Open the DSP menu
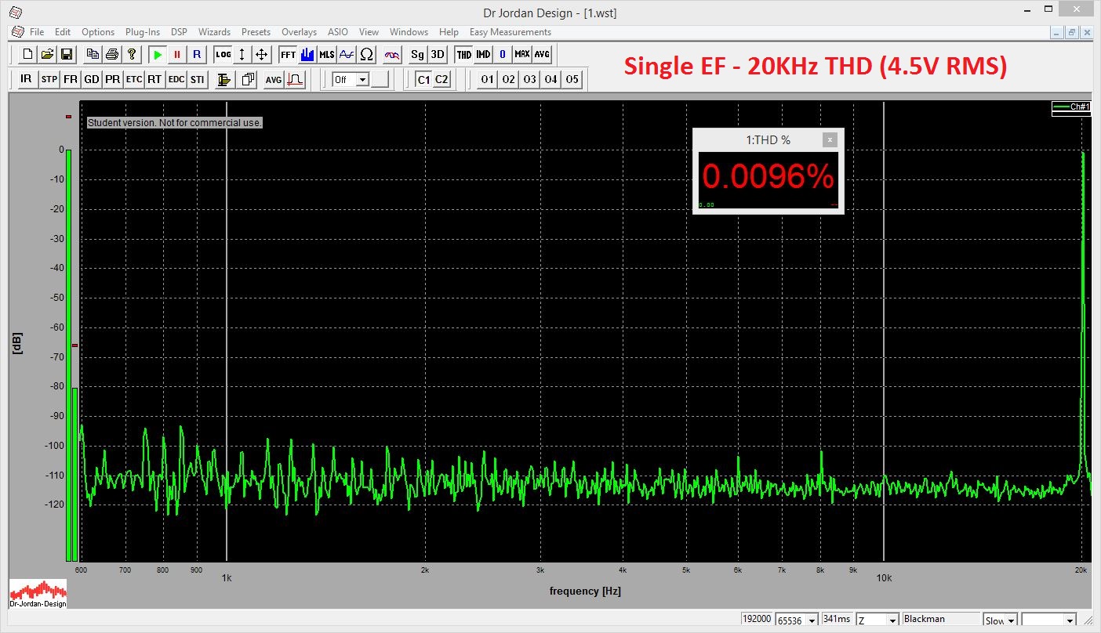 (x=179, y=32)
